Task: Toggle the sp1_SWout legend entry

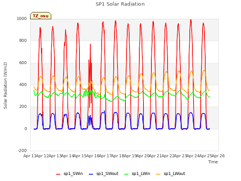Action: click(104, 174)
